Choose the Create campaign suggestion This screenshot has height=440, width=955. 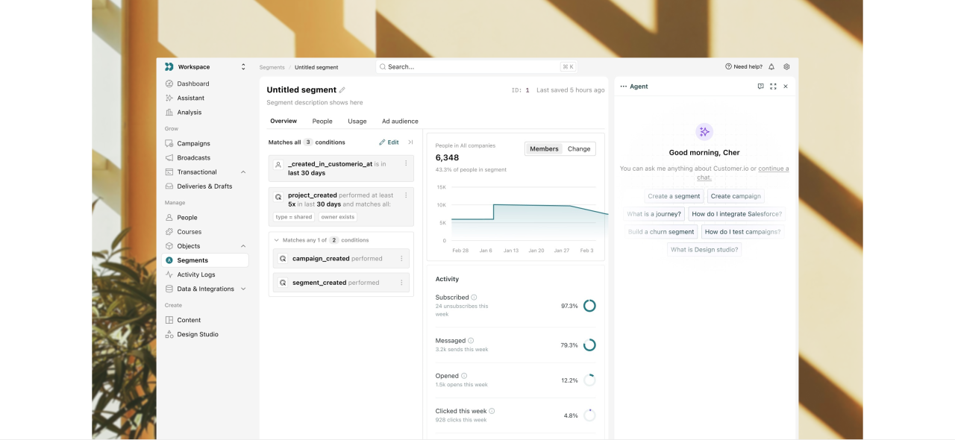coord(736,196)
